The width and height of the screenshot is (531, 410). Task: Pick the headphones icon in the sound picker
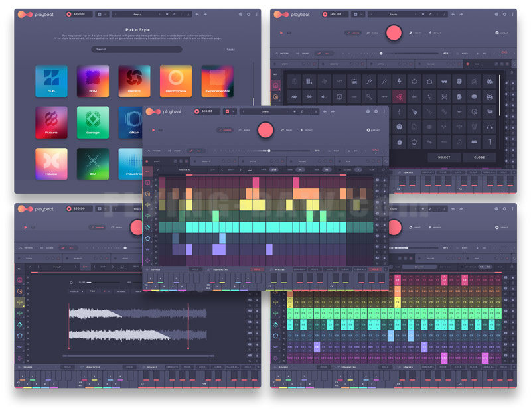coord(489,127)
